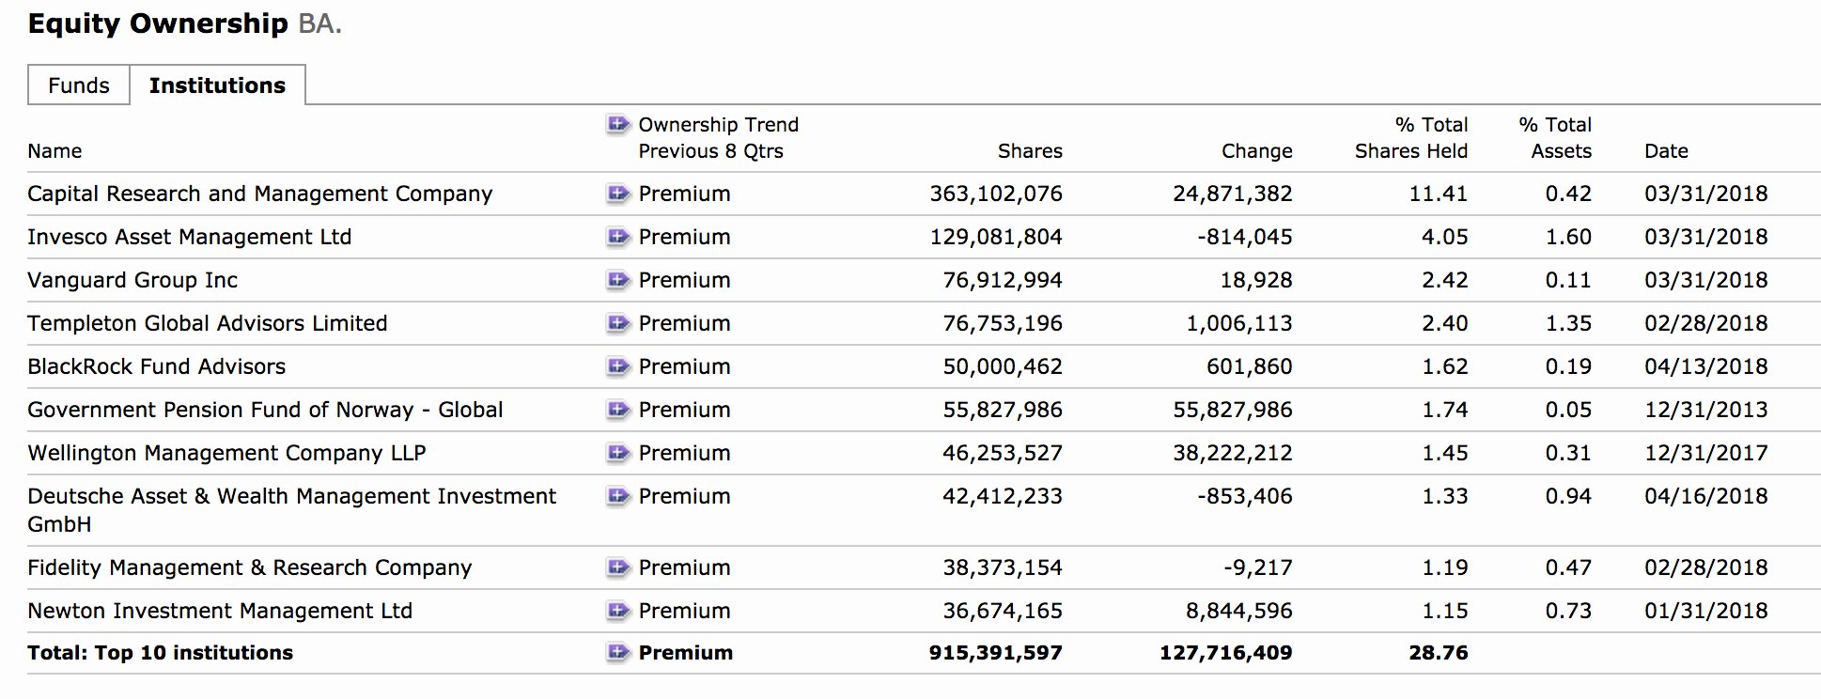Click change value -814,045
1821x699 pixels.
(1244, 237)
